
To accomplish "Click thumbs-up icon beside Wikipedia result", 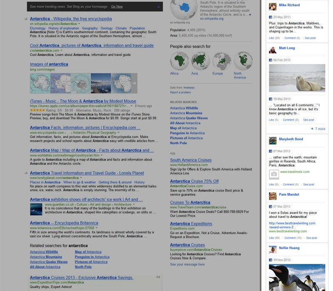I will click(26, 19).
